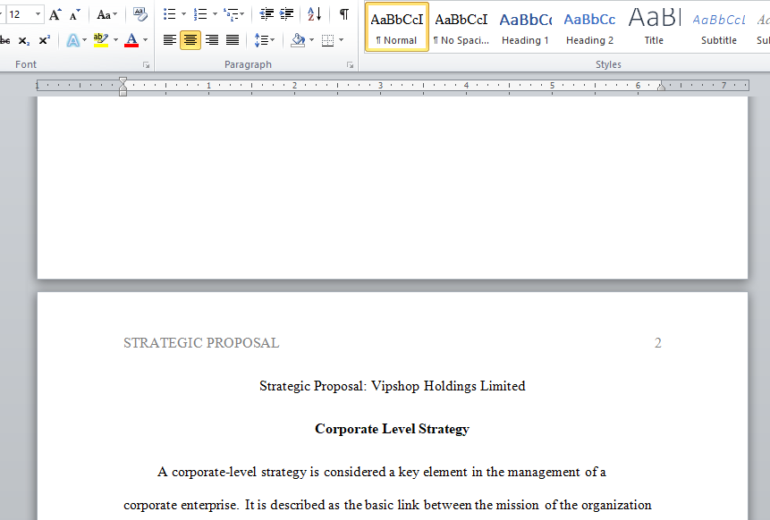Apply the Normal style

pyautogui.click(x=397, y=27)
